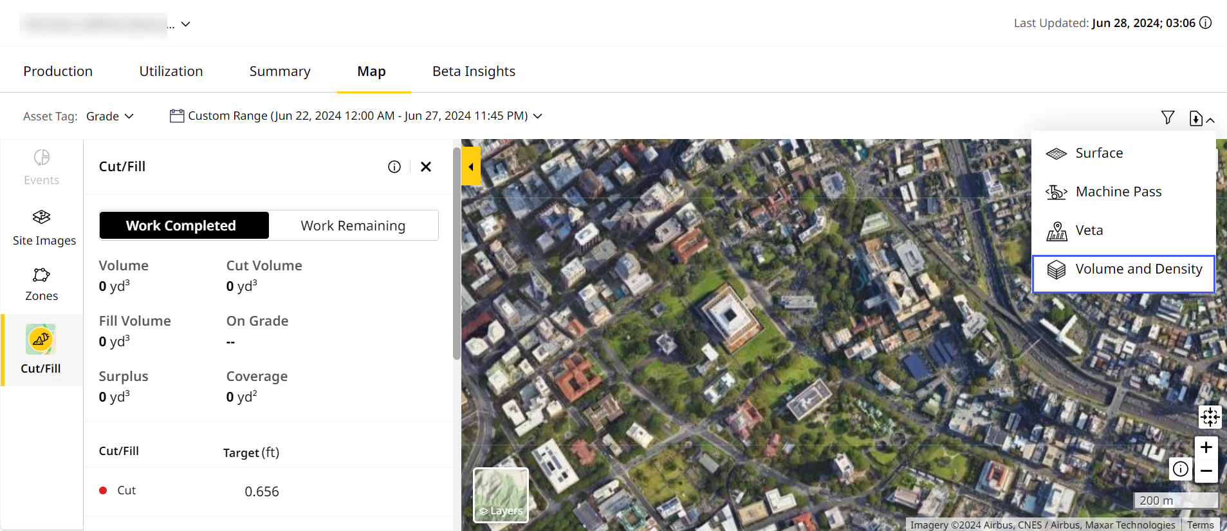This screenshot has height=531, width=1227.
Task: Click the red Cut color dot
Action: [103, 490]
